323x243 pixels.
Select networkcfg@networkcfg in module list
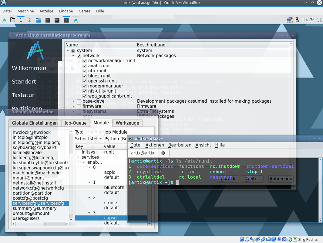(40, 188)
